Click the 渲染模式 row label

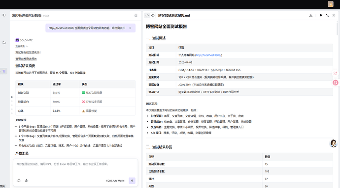click(154, 77)
